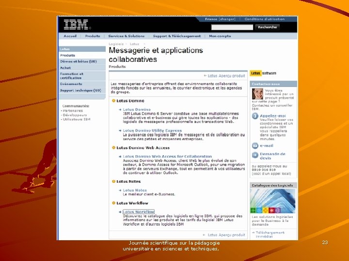The width and height of the screenshot is (349, 261).
Task: Click the Utilisateurs IBM community link
Action: (77, 119)
